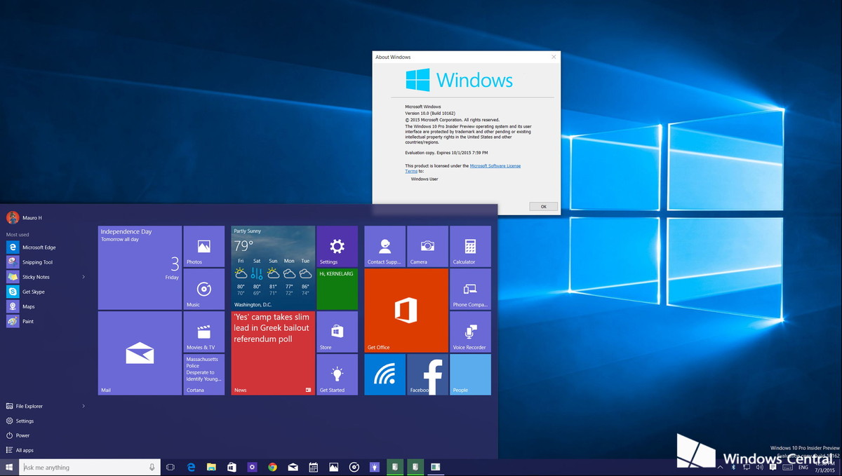
Task: Launch the Voice Recorder tile
Action: tap(470, 332)
